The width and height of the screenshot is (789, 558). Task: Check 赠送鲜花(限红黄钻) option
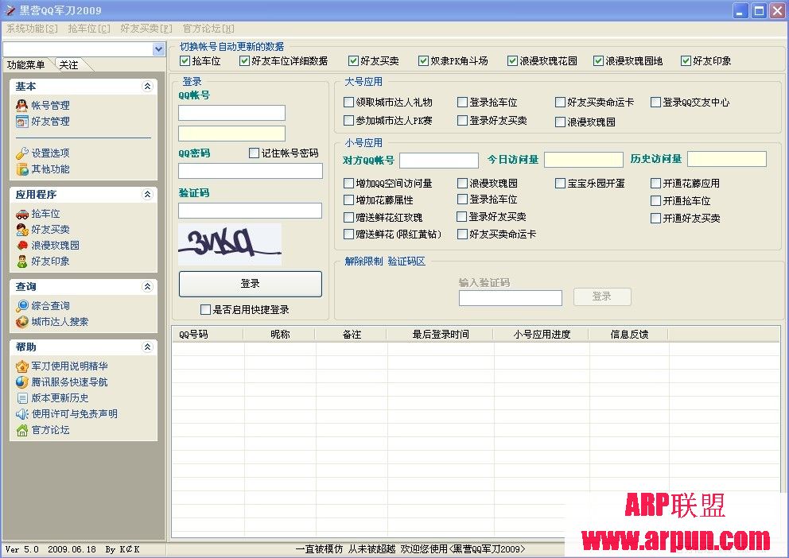(348, 234)
